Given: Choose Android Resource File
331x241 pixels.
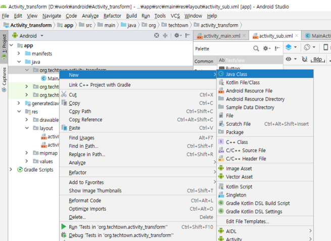Looking at the screenshot, I should click(x=265, y=91).
